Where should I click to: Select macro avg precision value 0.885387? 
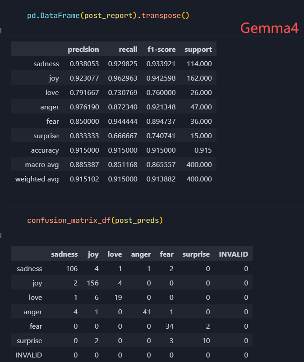(84, 165)
